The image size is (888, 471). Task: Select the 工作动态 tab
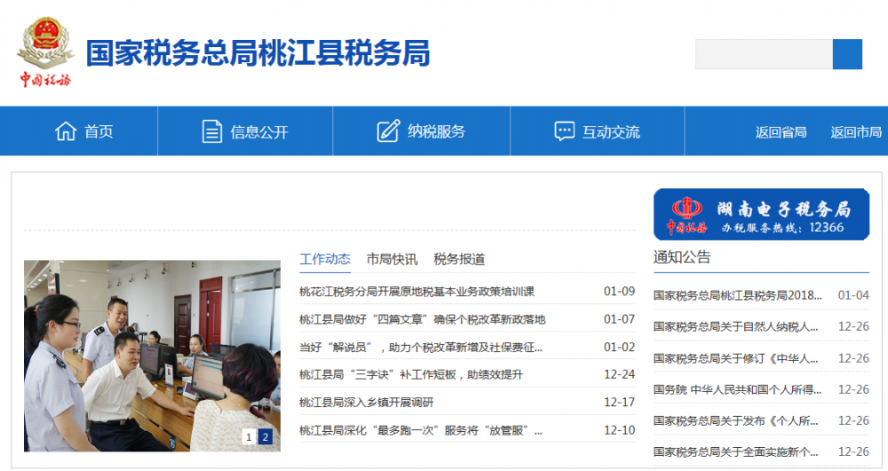coord(325,259)
